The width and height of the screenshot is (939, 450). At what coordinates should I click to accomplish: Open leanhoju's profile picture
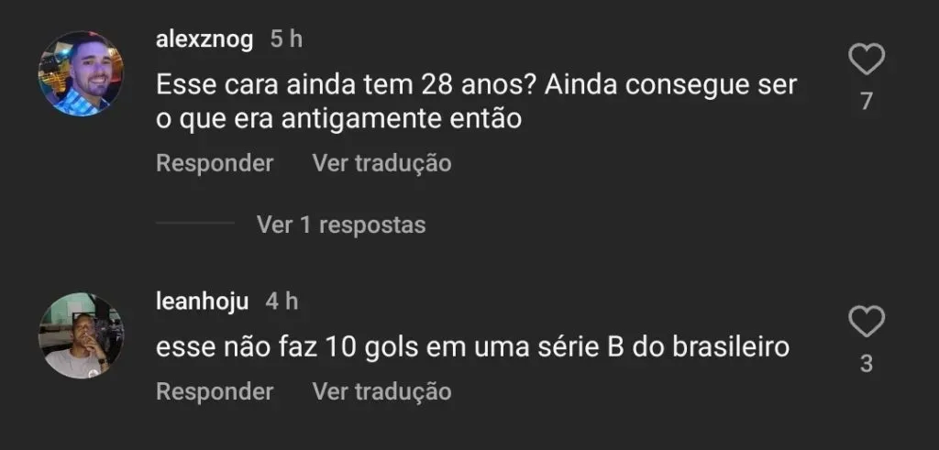[81, 335]
